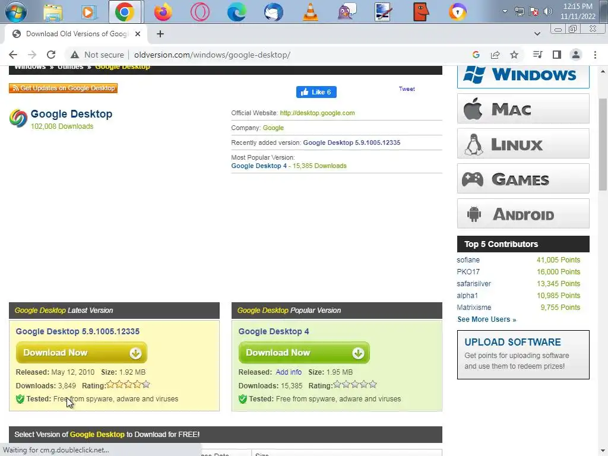Rate latest version with fifth star
This screenshot has height=456, width=608.
coord(146,384)
